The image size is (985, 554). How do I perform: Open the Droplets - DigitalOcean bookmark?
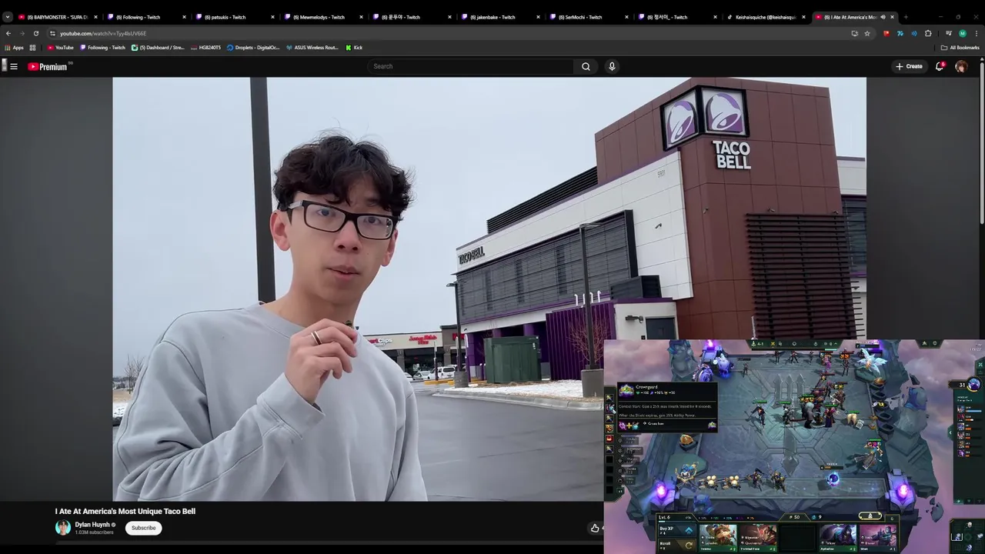pyautogui.click(x=253, y=48)
